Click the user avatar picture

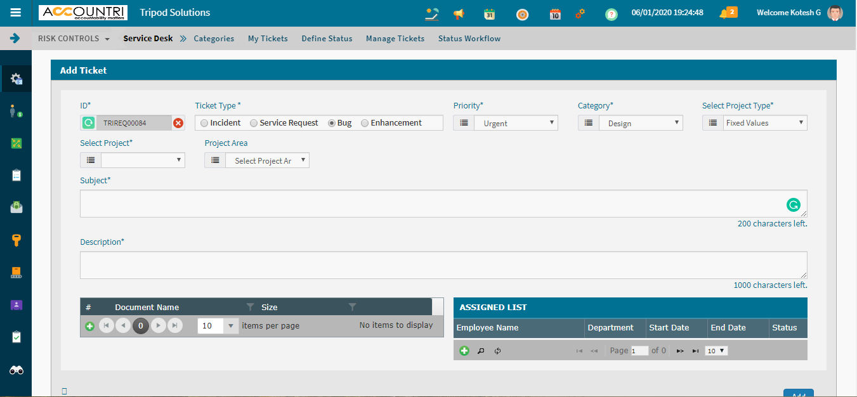coord(835,13)
